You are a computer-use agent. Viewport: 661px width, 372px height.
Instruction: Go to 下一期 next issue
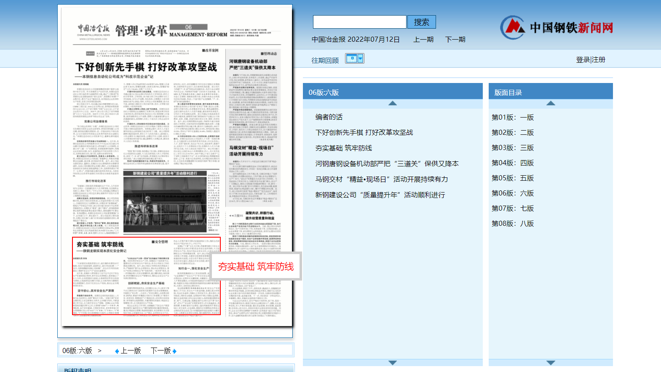(x=455, y=39)
